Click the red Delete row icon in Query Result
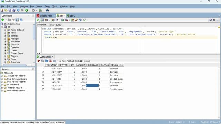The height and width of the screenshot is (124, 221). click(x=50, y=61)
